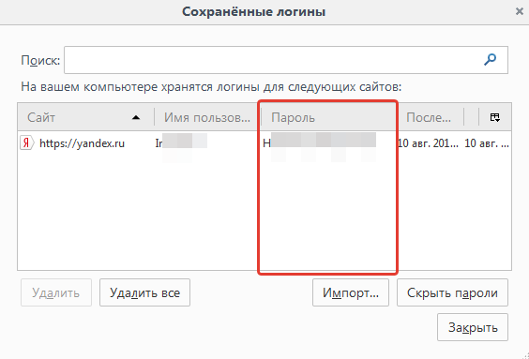The width and height of the screenshot is (529, 359).
Task: Sort by the Сайт column header
Action: pos(86,117)
